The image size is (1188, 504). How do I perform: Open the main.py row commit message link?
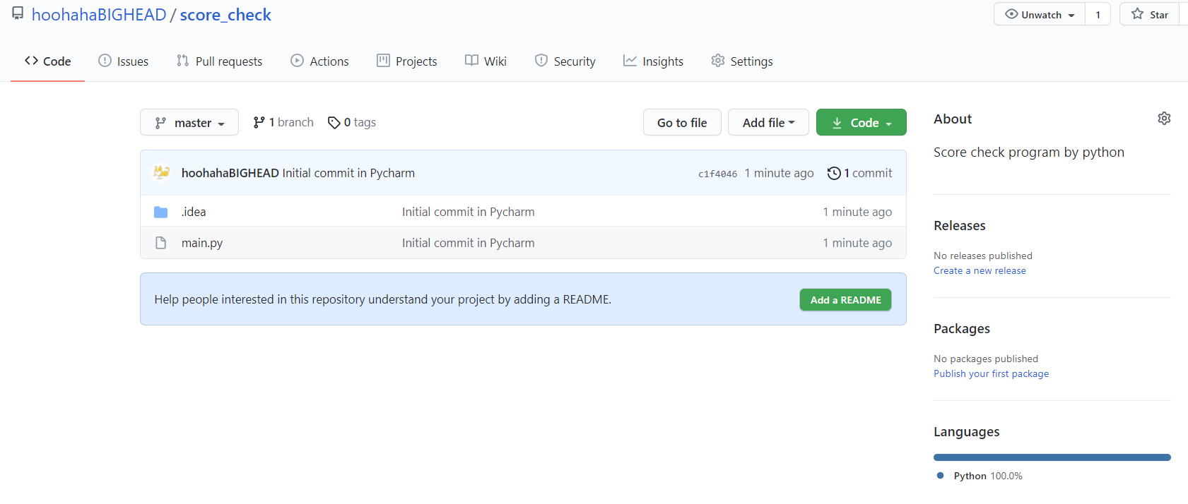pyautogui.click(x=469, y=243)
